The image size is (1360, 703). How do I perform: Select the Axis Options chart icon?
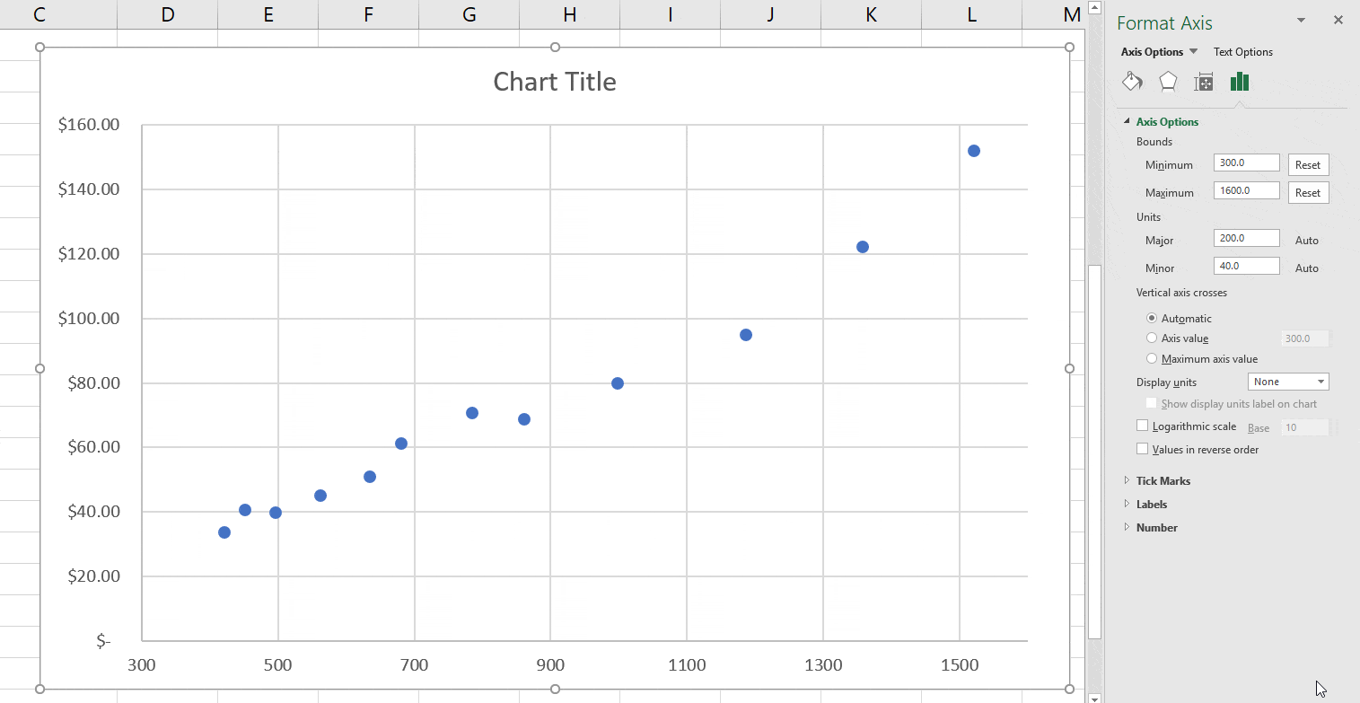pyautogui.click(x=1240, y=82)
